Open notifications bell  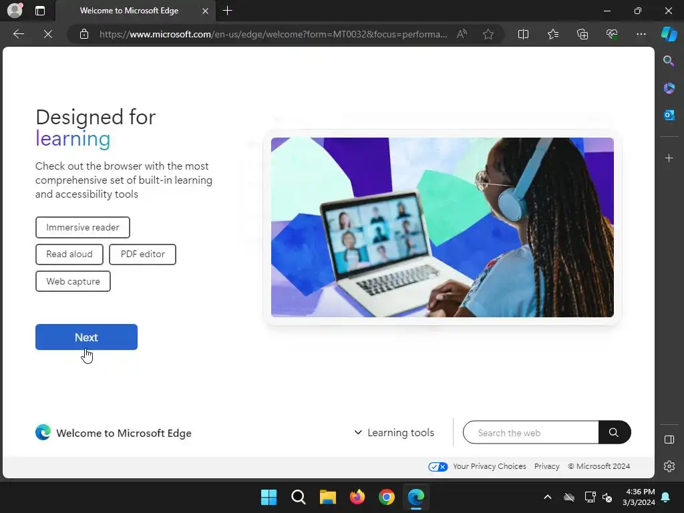[x=666, y=497]
